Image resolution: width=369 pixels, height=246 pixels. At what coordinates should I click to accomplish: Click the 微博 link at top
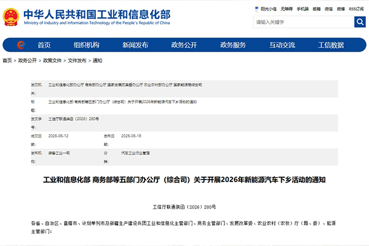[341, 9]
